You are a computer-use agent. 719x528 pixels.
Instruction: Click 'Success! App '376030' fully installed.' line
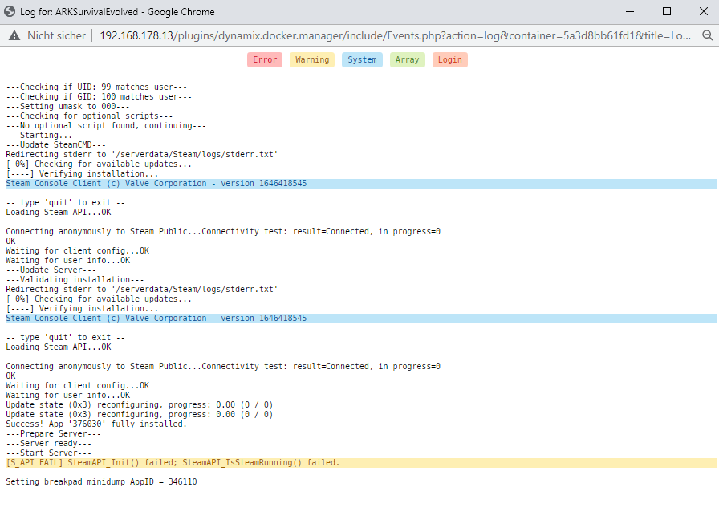click(96, 424)
